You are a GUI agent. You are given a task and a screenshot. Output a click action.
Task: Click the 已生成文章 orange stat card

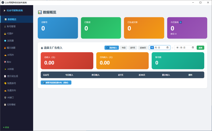tap(144, 28)
